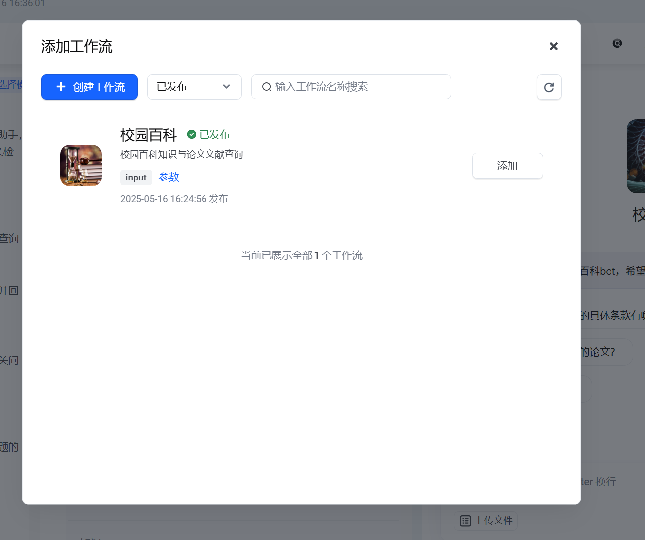The width and height of the screenshot is (645, 540).
Task: Focus the workflow name search field
Action: tap(351, 87)
